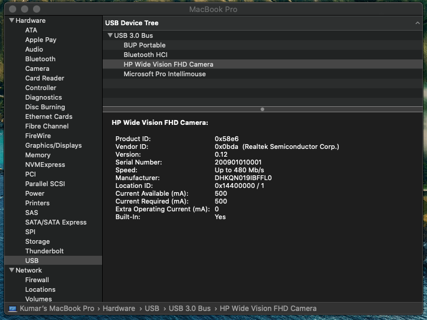The height and width of the screenshot is (320, 427).
Task: Select Volumes under Network
Action: pyautogui.click(x=38, y=299)
